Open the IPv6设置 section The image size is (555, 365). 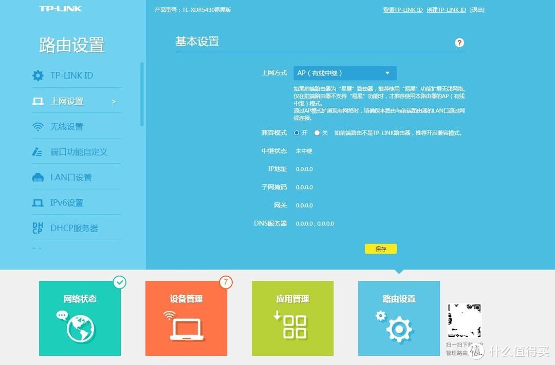coord(38,202)
